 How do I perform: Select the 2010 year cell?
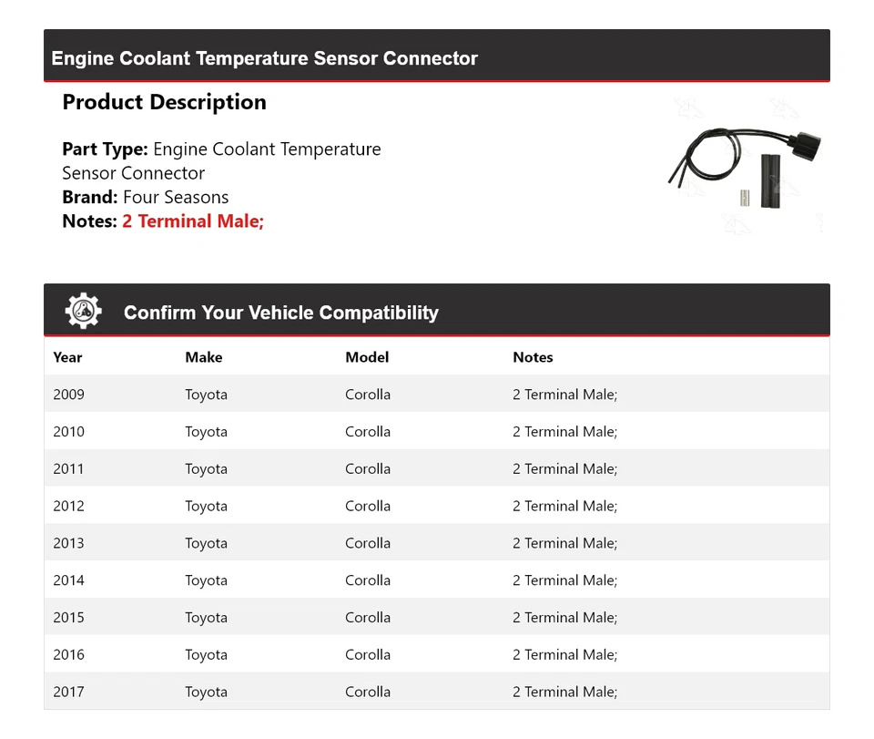tap(68, 432)
